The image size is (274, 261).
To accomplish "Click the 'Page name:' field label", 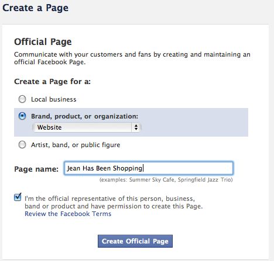I will tap(36, 169).
